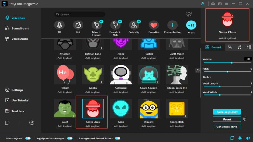
Task: Add keybind for Santa Claus in the right panel
Action: pyautogui.click(x=227, y=38)
